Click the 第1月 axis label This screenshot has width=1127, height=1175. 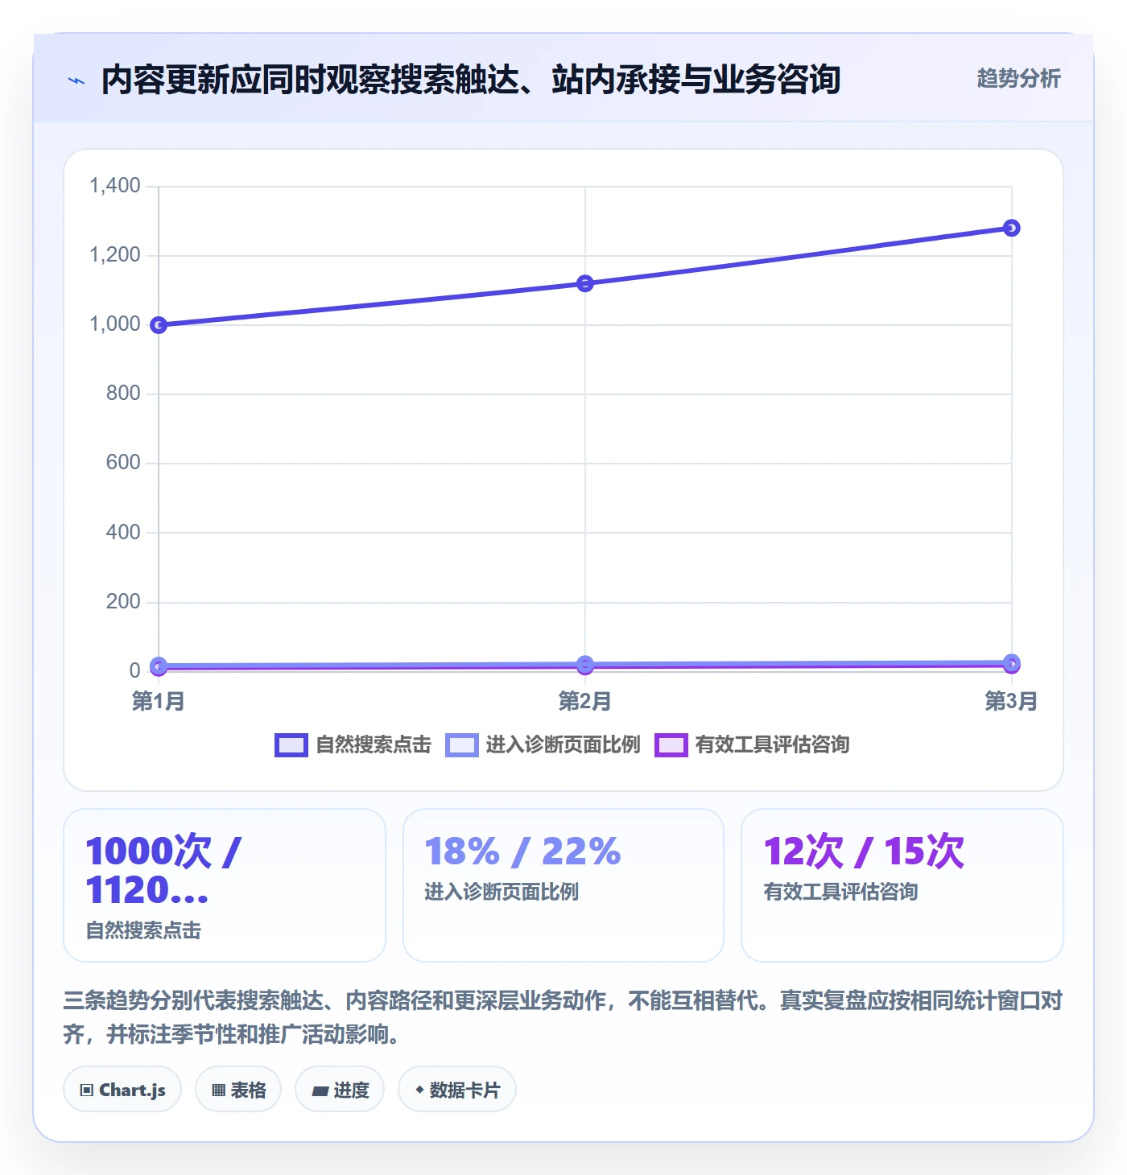pyautogui.click(x=159, y=701)
